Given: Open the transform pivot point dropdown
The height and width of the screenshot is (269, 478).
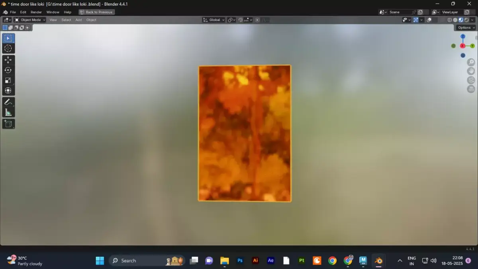Looking at the screenshot, I should [x=231, y=20].
